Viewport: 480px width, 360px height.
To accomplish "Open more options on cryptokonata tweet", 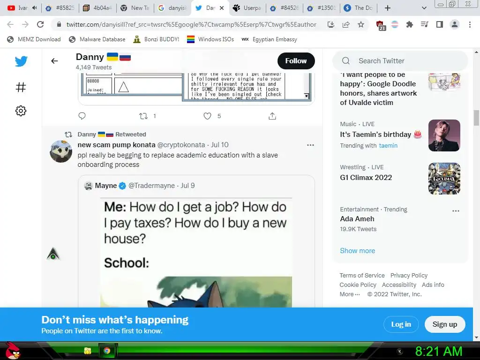I will tap(310, 145).
